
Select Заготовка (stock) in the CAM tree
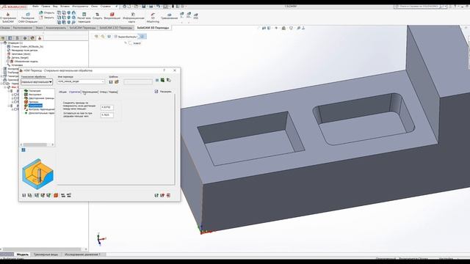[x=21, y=54]
